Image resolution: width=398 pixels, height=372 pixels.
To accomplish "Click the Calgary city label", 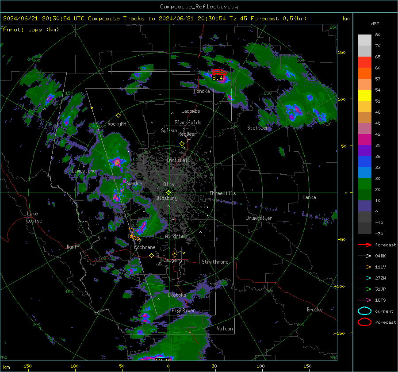I will tap(172, 260).
